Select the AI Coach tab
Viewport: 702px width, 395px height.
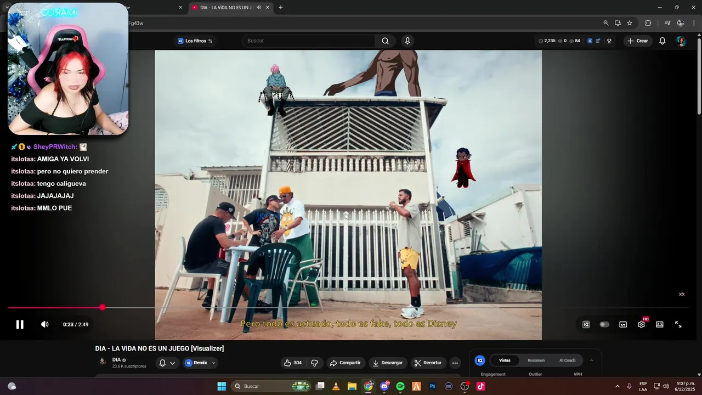click(567, 360)
